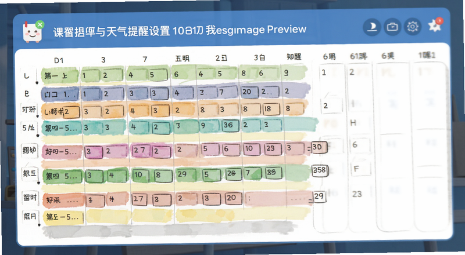The width and height of the screenshot is (465, 255).
Task: Click the 第四-5... cell in teal row
Action: point(62,129)
